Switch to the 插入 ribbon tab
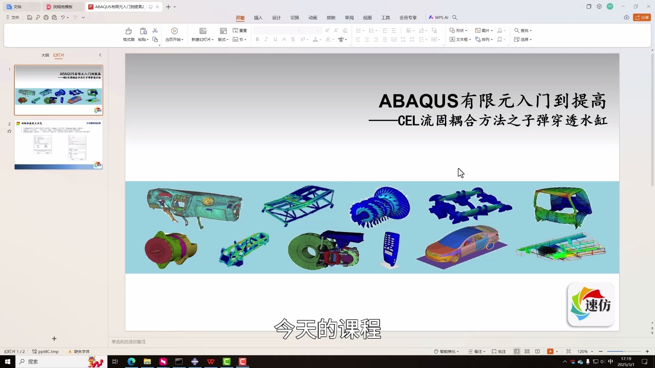Viewport: 655px width, 368px height. click(258, 17)
